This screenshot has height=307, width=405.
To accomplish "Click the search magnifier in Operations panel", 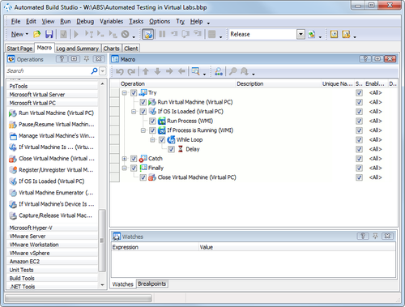I will (94, 71).
